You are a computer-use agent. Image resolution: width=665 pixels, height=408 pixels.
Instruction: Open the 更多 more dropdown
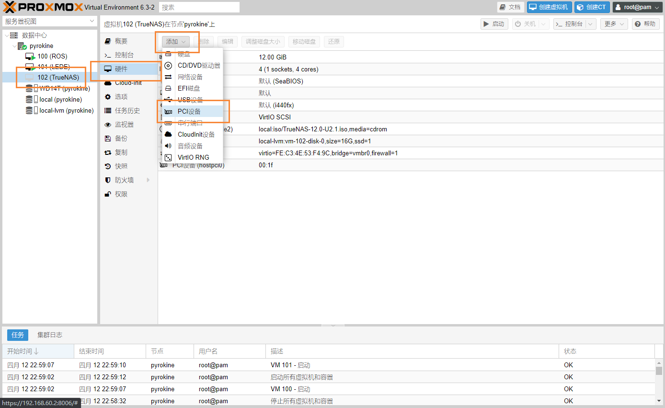614,24
